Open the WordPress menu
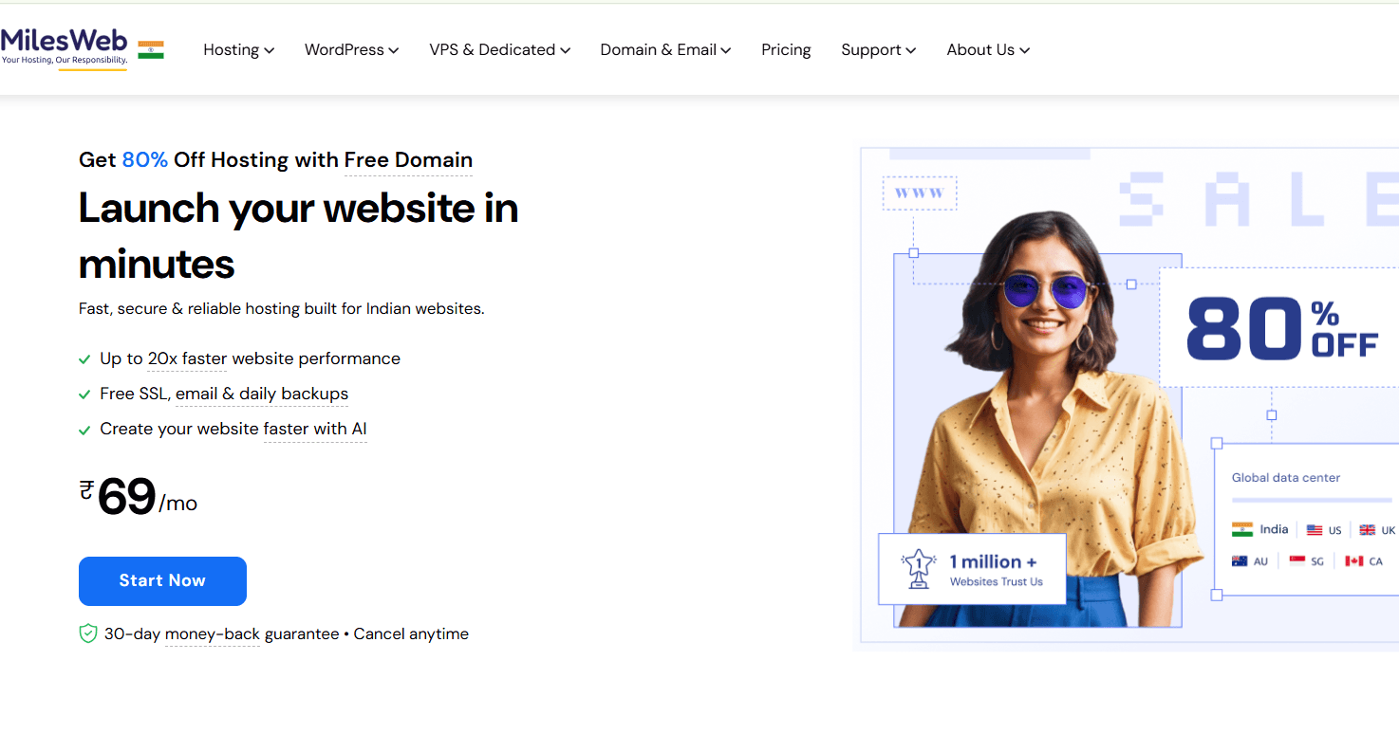The image size is (1399, 734). [x=351, y=50]
